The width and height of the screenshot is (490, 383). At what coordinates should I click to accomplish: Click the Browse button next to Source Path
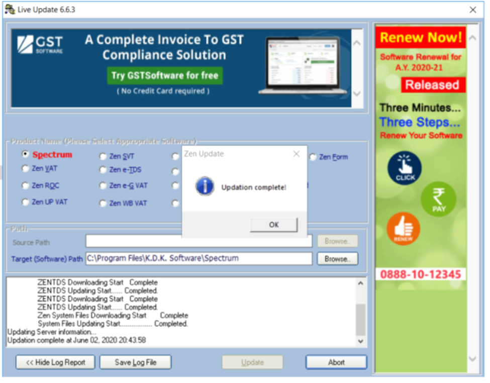pos(338,241)
